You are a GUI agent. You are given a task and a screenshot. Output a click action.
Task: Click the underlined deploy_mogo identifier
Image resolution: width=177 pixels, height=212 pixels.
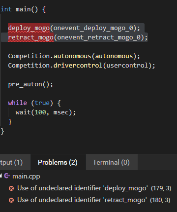tap(29, 28)
